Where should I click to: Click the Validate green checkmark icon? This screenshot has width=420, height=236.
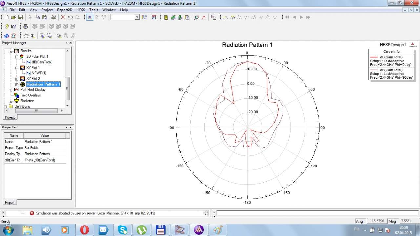point(173,17)
